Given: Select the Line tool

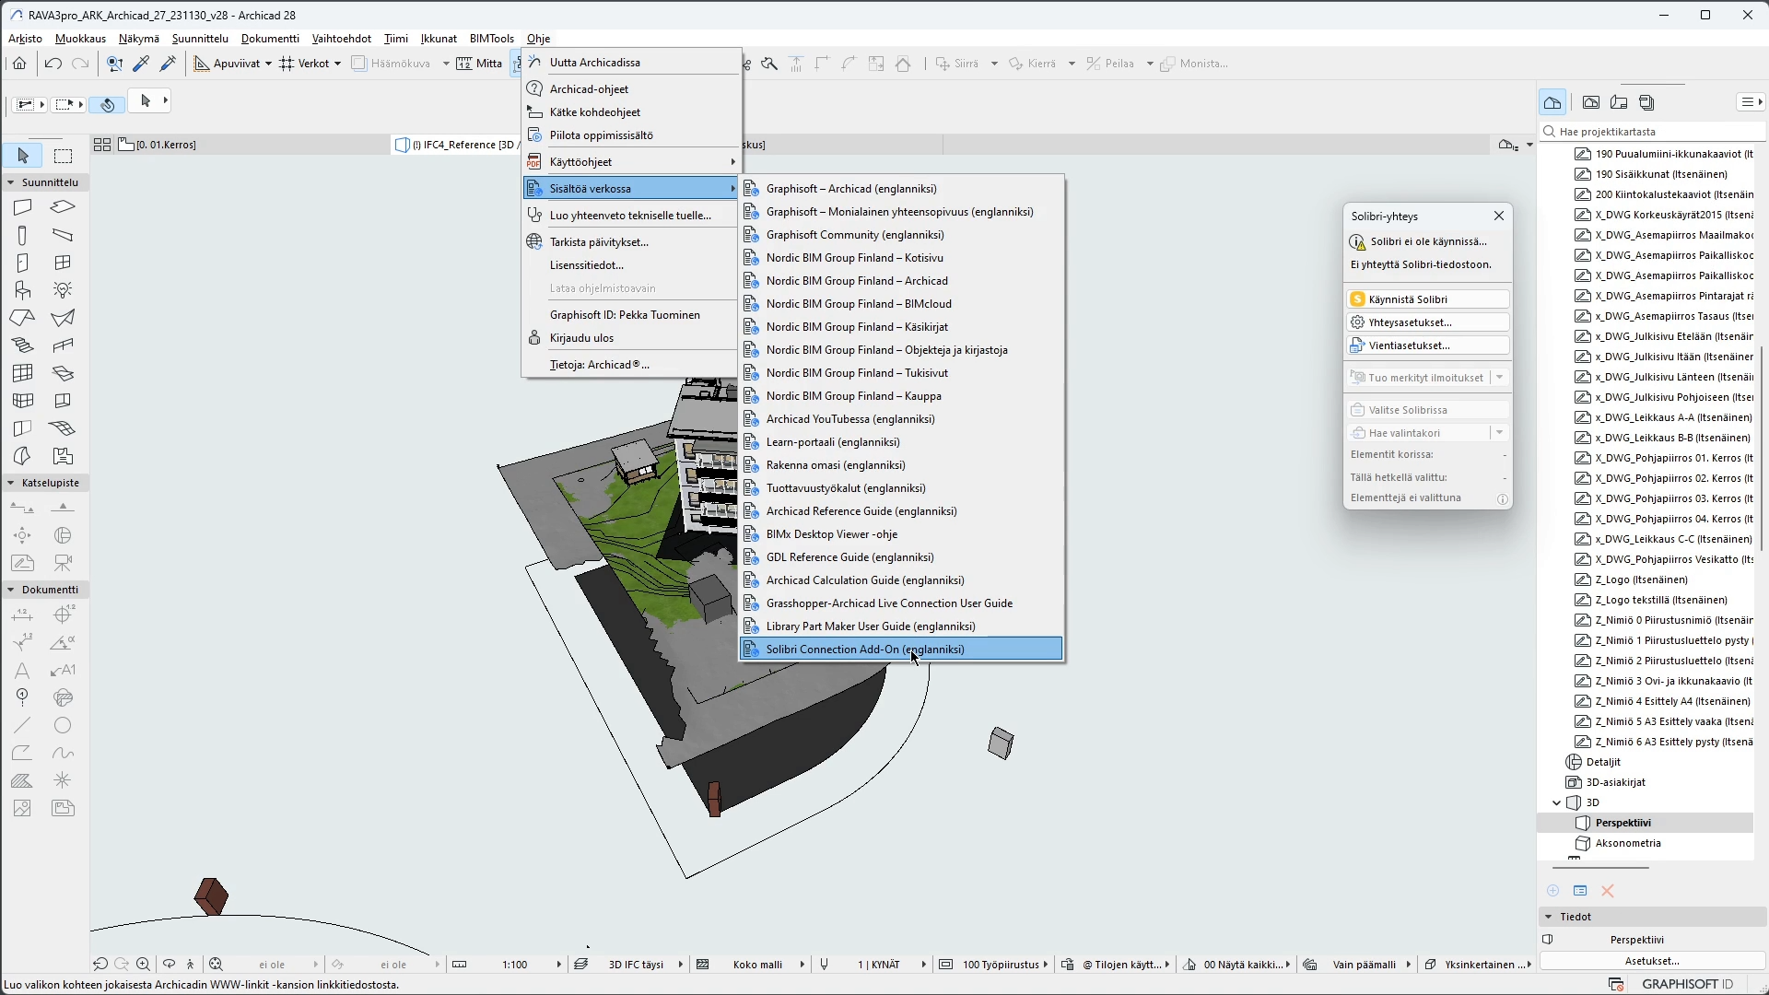Looking at the screenshot, I should [x=22, y=725].
